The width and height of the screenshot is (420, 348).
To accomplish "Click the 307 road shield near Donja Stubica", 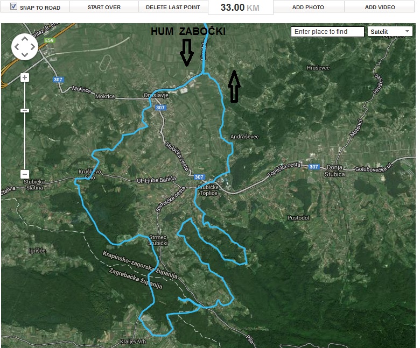I will tap(314, 167).
